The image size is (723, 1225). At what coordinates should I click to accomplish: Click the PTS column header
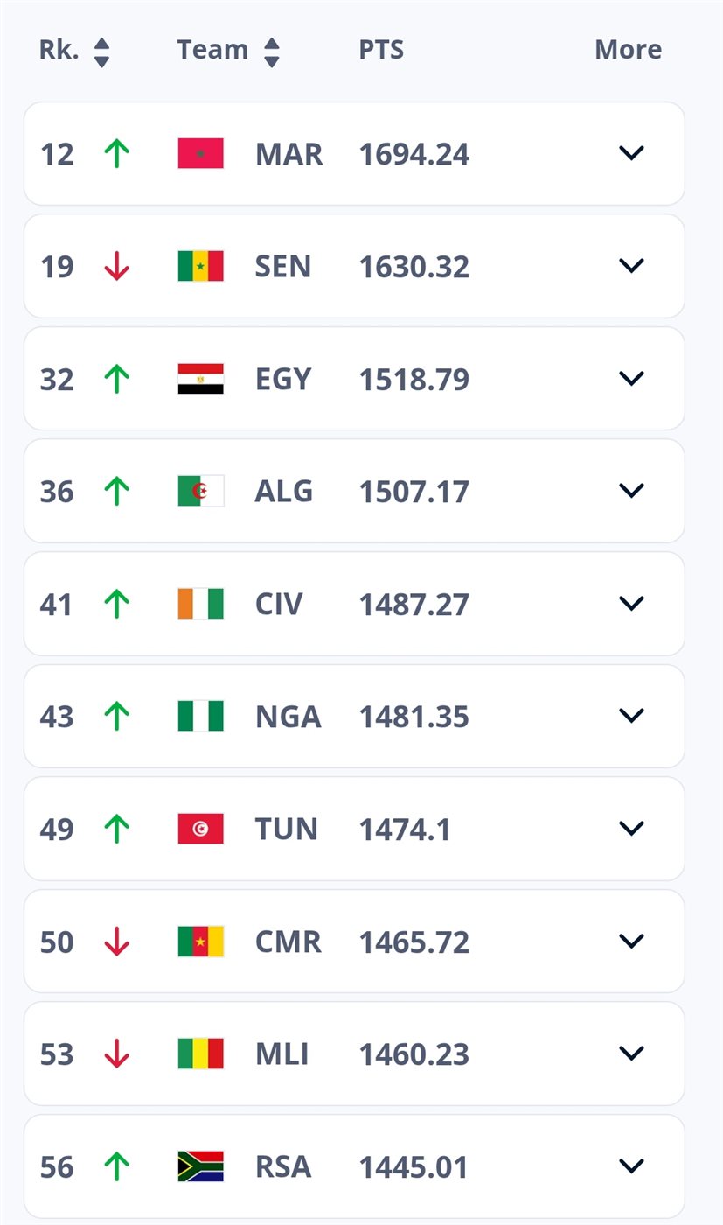(x=381, y=50)
